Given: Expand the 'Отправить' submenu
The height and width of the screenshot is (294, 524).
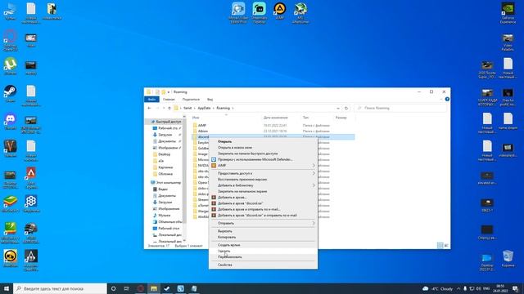Looking at the screenshot, I should click(x=313, y=223).
